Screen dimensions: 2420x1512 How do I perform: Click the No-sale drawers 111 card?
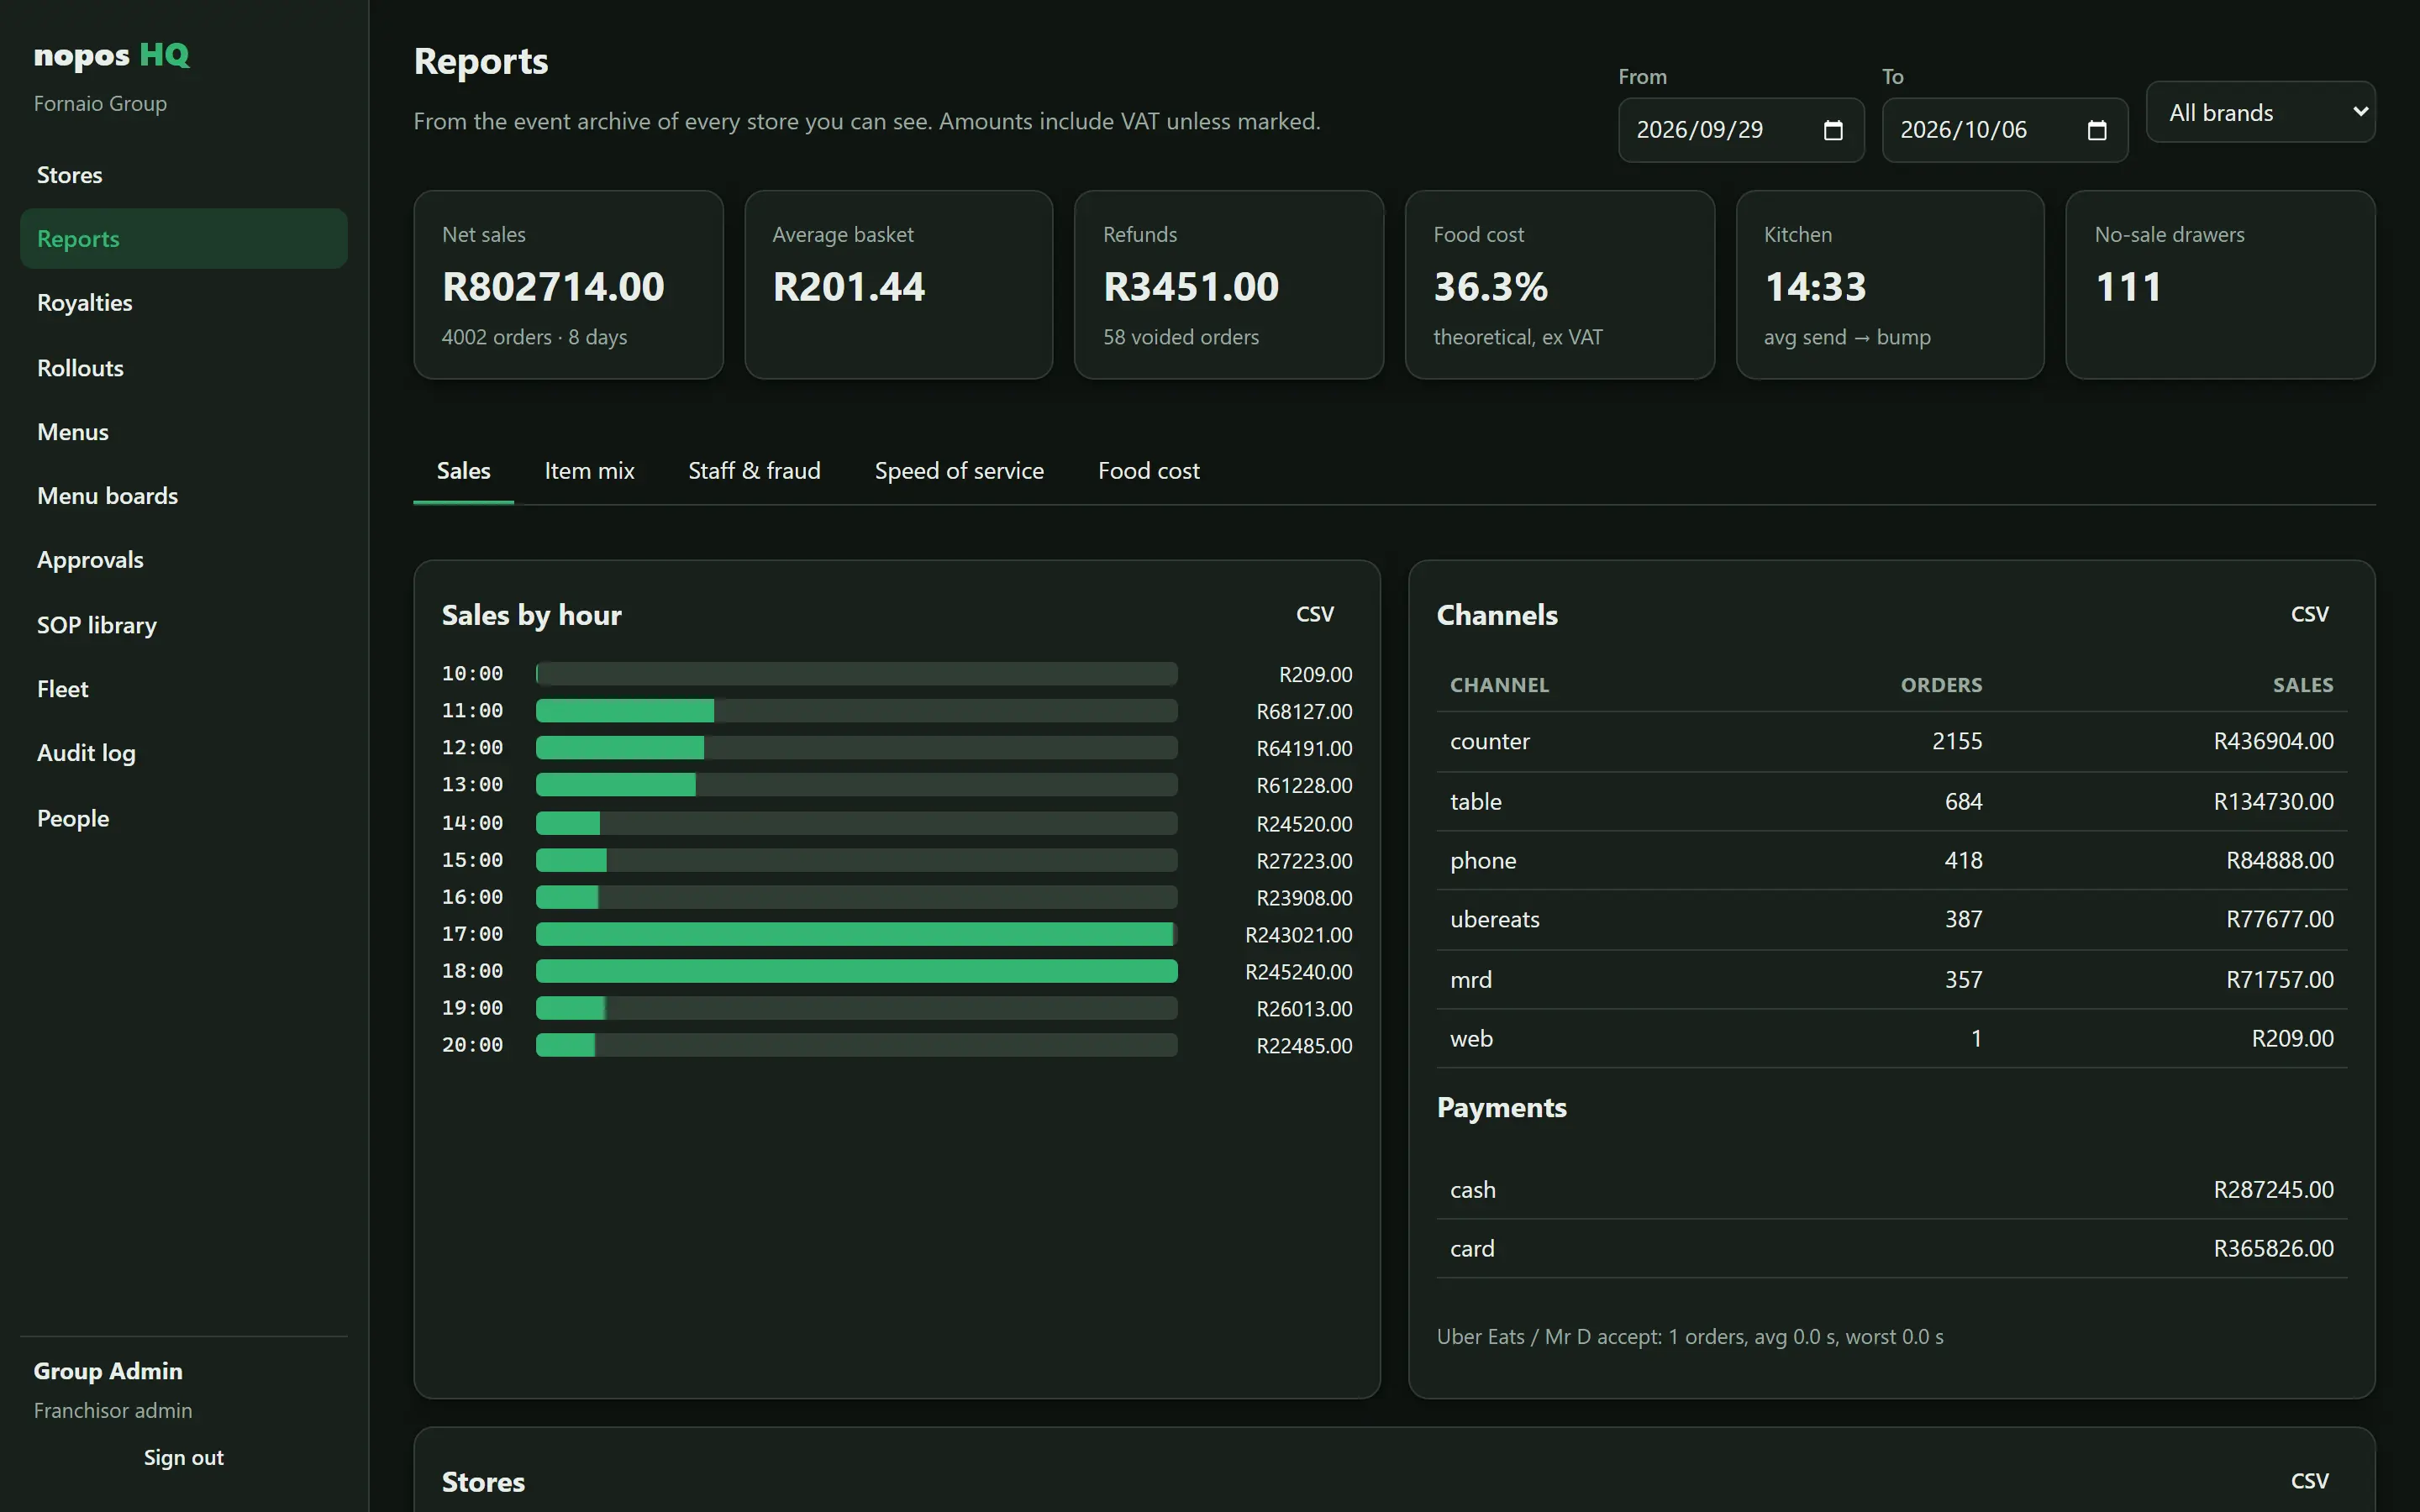(2220, 285)
